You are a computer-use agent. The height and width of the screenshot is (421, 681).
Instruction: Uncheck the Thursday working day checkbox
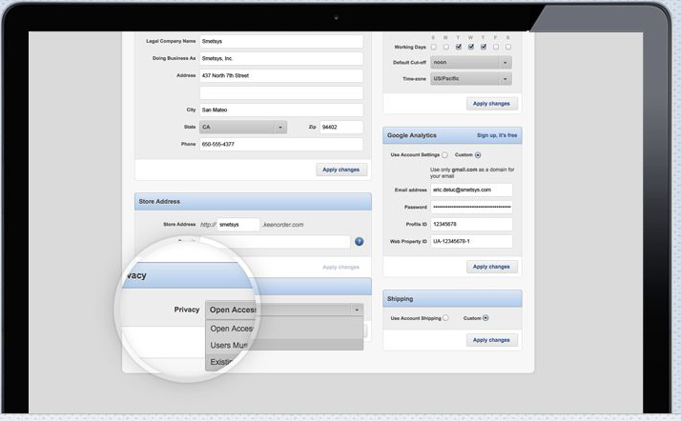484,47
